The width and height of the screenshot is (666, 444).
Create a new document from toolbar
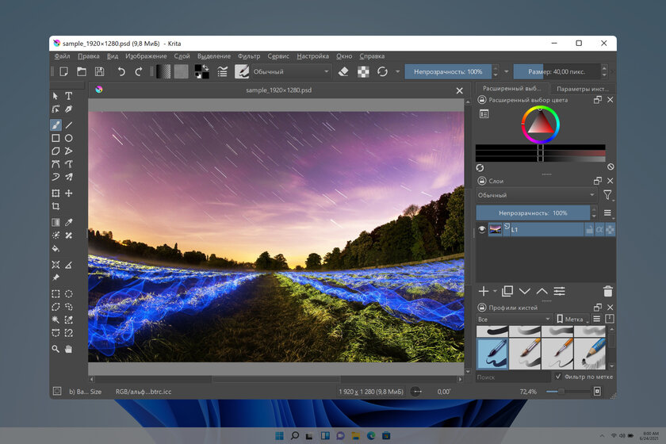pos(64,72)
